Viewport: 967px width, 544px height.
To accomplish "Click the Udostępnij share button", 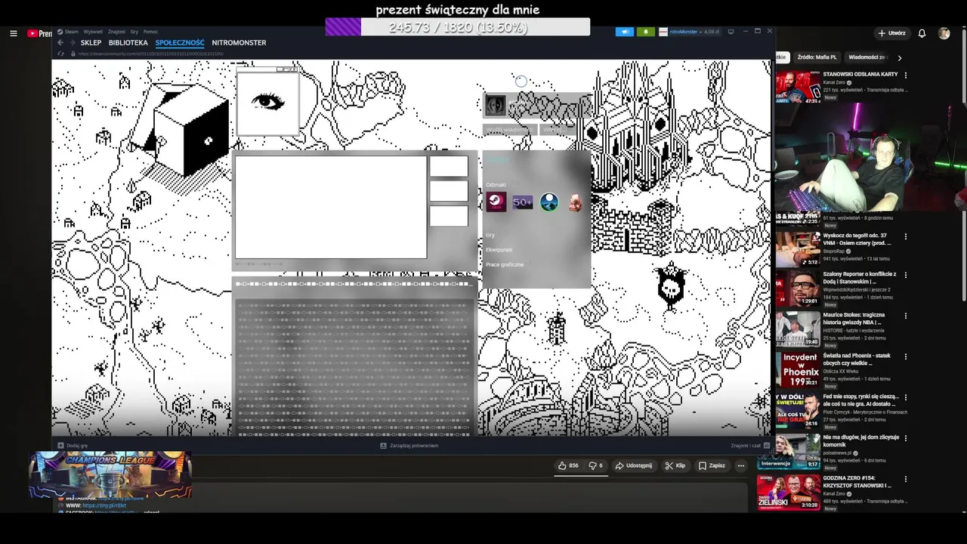I will tap(633, 465).
